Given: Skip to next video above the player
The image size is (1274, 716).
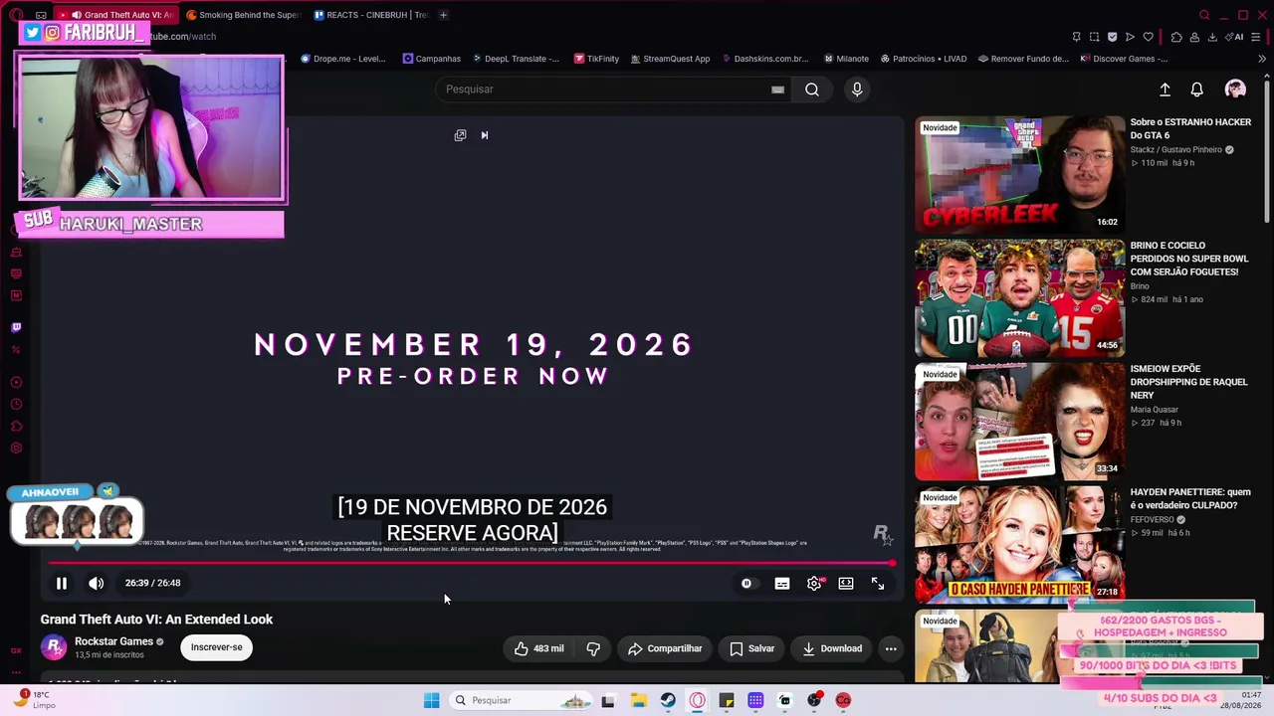Looking at the screenshot, I should 485,135.
